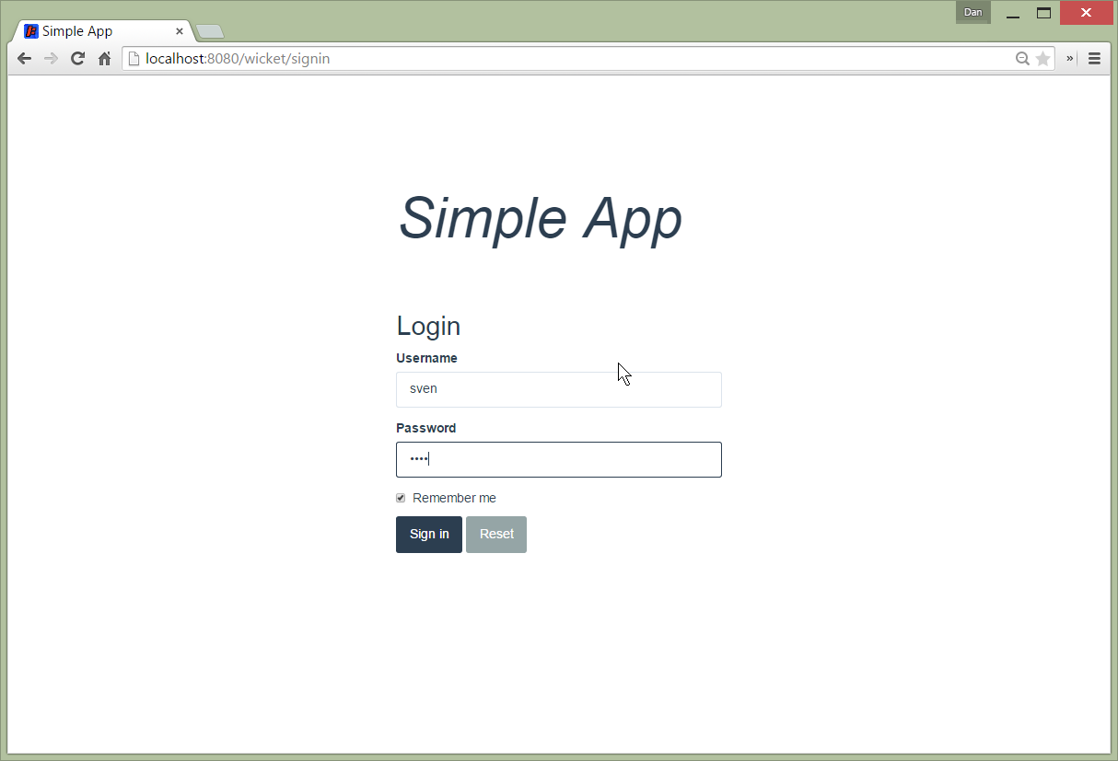The width and height of the screenshot is (1118, 761).
Task: Open the Dan profile switcher
Action: (972, 12)
